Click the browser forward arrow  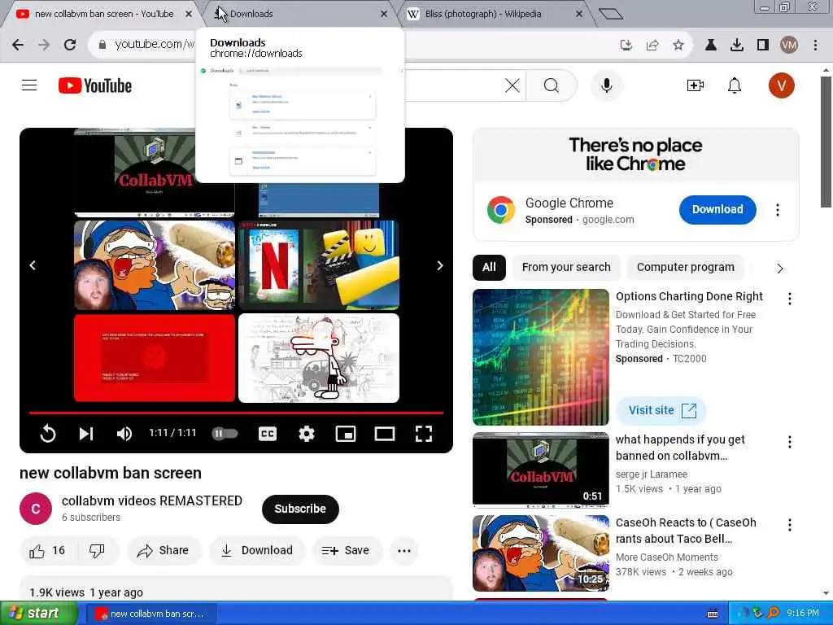[44, 45]
